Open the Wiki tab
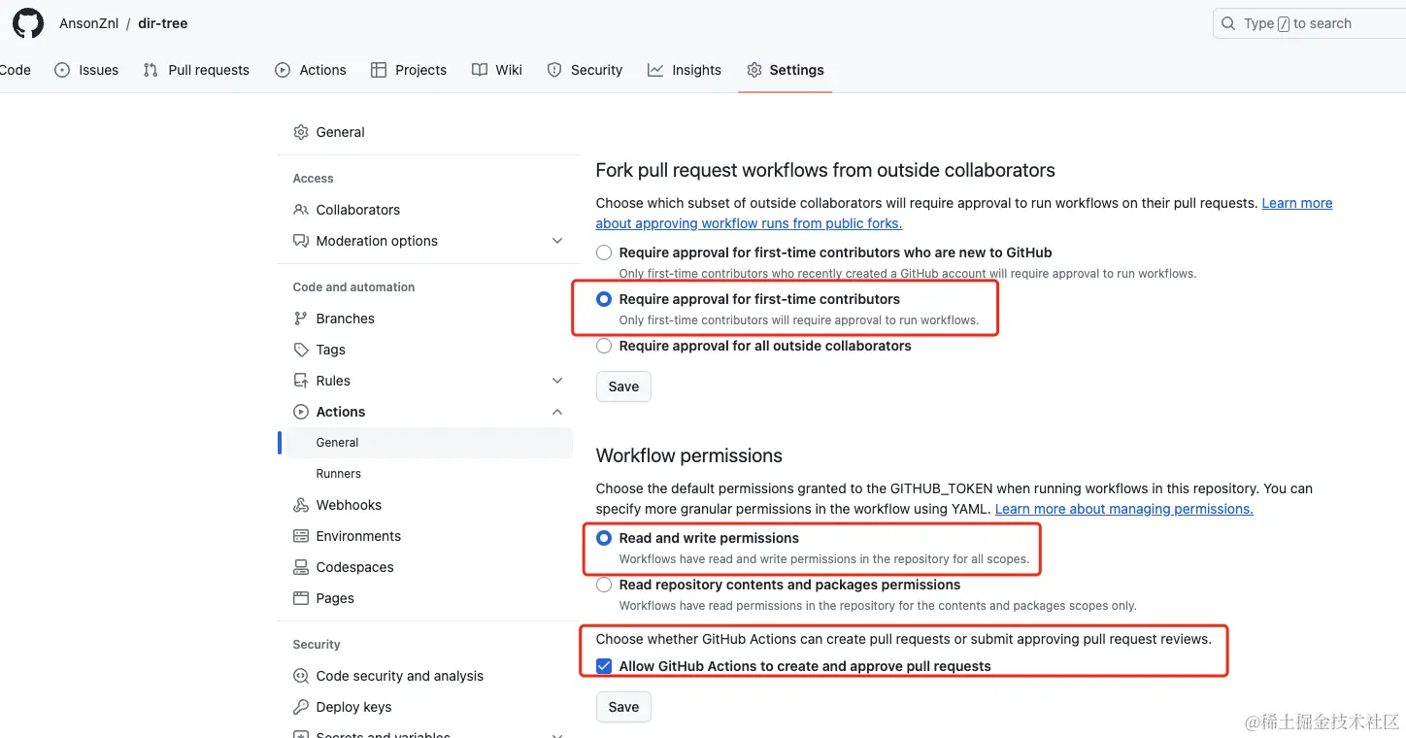Image resolution: width=1406 pixels, height=738 pixels. pos(497,70)
